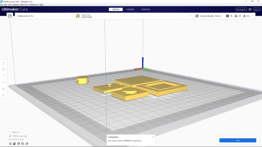The height and width of the screenshot is (147, 262).
Task: Click the adhesion On icon
Action: coord(245,16)
